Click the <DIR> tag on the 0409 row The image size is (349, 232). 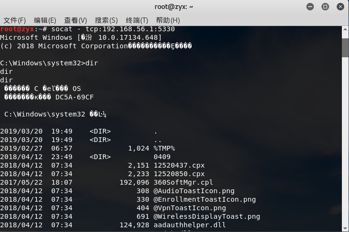tap(100, 157)
